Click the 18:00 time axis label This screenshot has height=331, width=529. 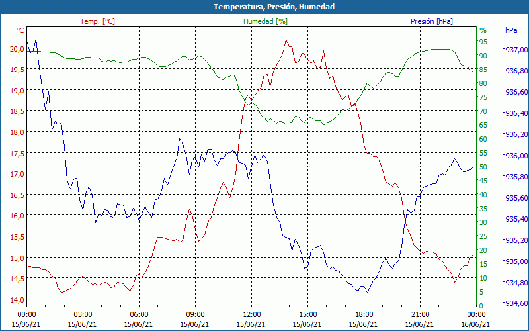click(364, 314)
